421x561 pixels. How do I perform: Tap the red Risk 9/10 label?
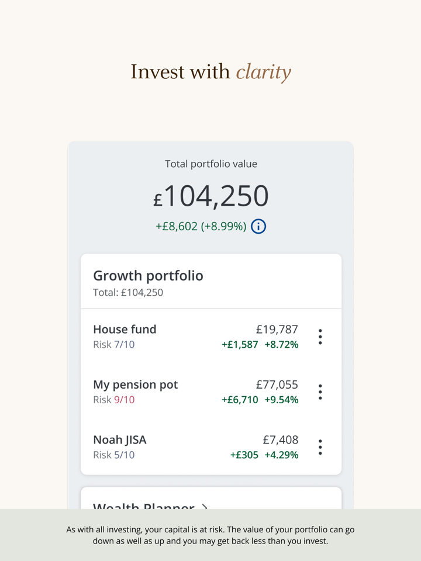113,400
